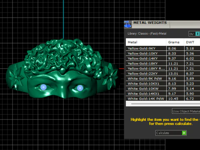Select the White Gold:14KX1 row
Screen dimensions: 200x150
[163, 94]
